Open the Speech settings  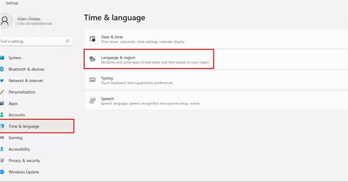tap(216, 100)
